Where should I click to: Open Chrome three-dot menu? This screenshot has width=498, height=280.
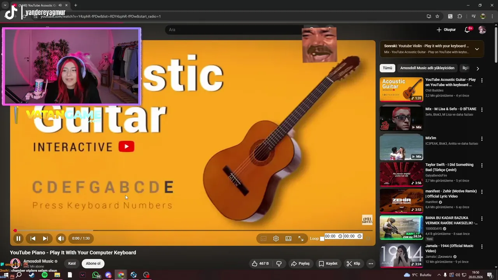[492, 16]
